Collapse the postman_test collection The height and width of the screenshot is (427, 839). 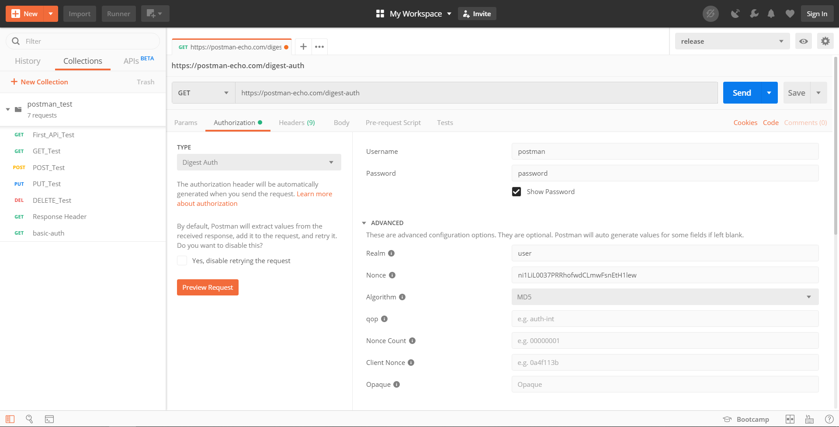[8, 110]
